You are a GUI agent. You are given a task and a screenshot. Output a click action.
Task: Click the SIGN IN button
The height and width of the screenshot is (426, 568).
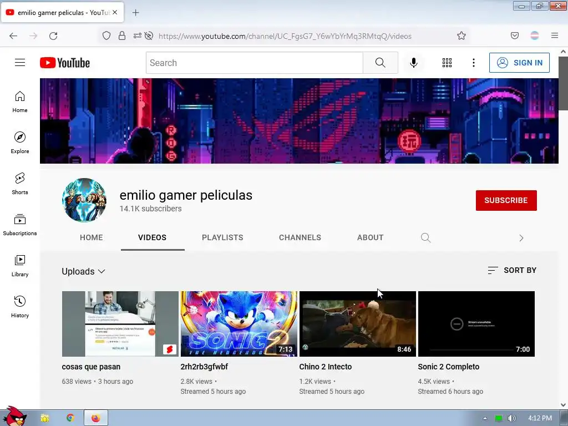point(519,63)
